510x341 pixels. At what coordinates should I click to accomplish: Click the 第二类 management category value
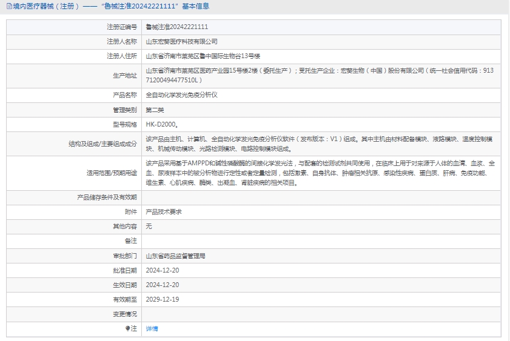155,110
